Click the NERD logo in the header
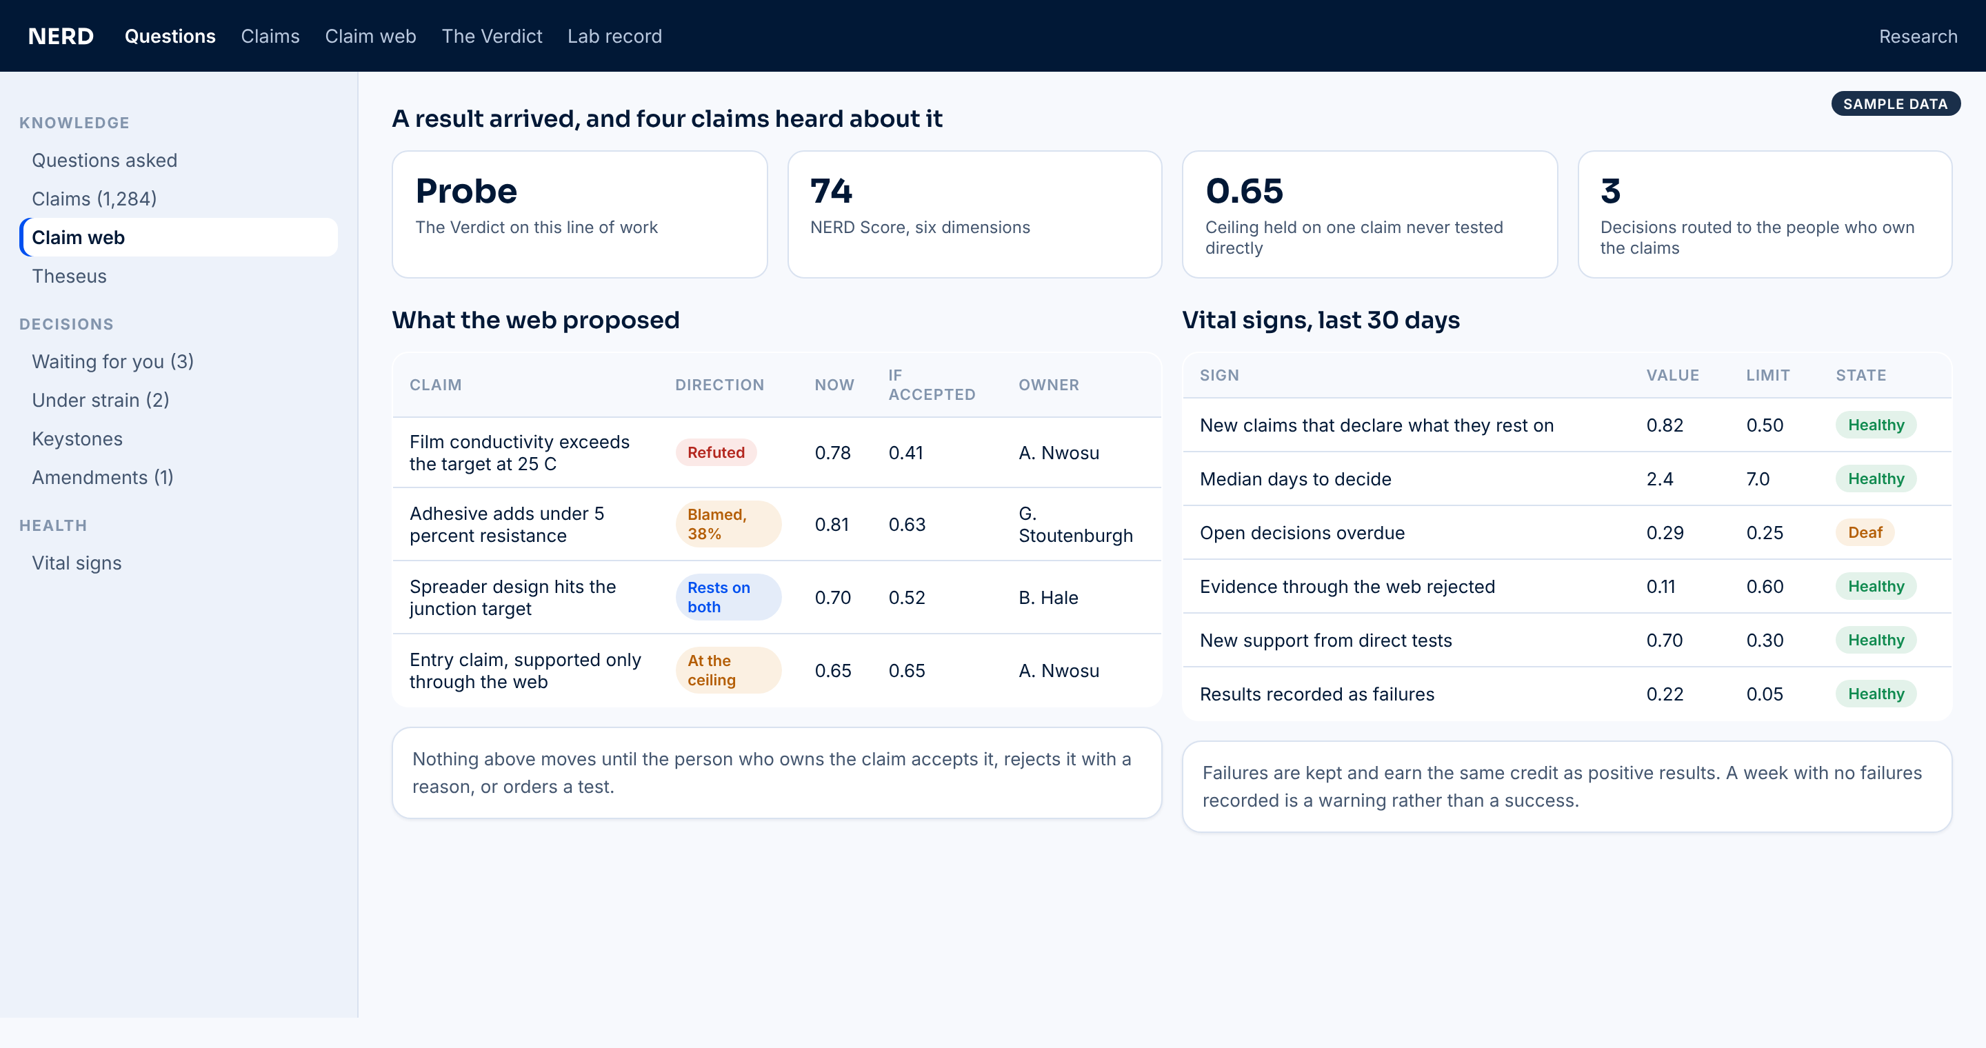The height and width of the screenshot is (1048, 1986). point(61,37)
